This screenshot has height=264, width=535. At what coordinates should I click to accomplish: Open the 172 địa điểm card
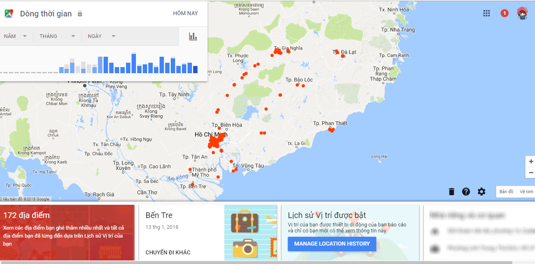click(67, 232)
